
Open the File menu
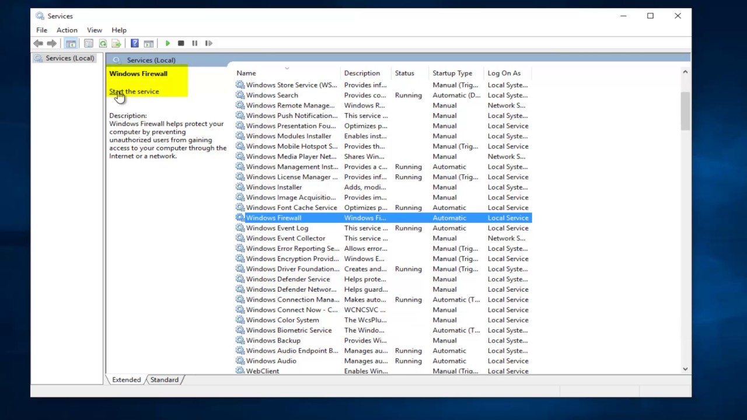[41, 30]
